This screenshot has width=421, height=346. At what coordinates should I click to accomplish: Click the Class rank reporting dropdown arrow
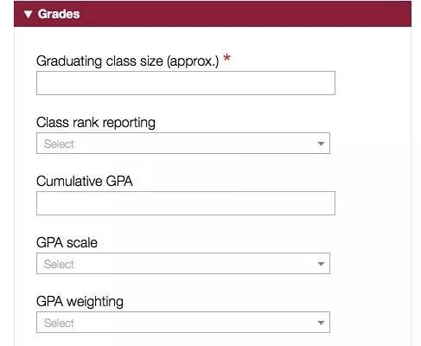(x=321, y=144)
